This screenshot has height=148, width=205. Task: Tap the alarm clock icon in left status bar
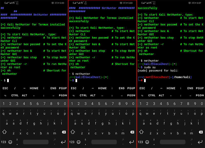[52, 3]
